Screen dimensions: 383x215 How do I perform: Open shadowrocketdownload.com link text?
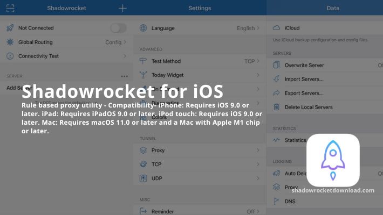[333, 190]
